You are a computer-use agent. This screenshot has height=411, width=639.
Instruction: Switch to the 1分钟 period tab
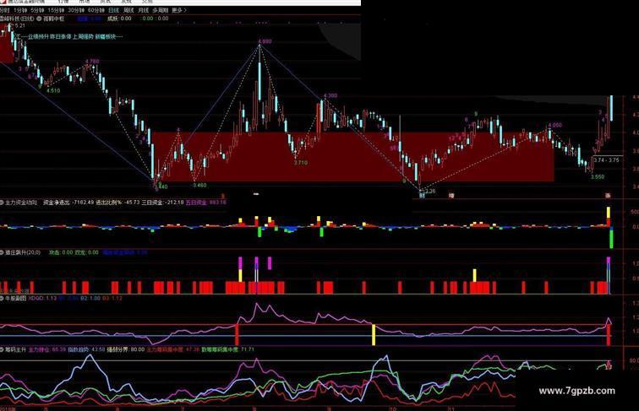(x=19, y=10)
